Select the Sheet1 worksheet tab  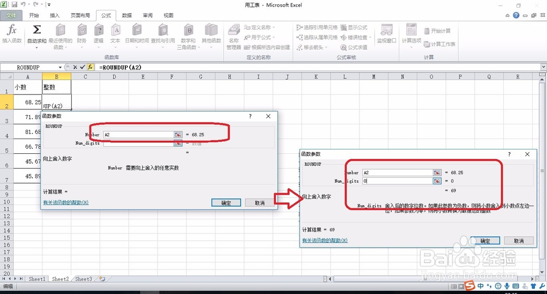pos(37,279)
